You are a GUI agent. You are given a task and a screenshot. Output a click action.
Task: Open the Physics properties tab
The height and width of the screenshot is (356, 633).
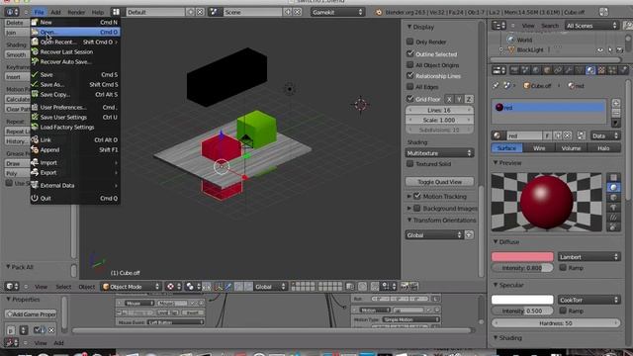coord(623,70)
